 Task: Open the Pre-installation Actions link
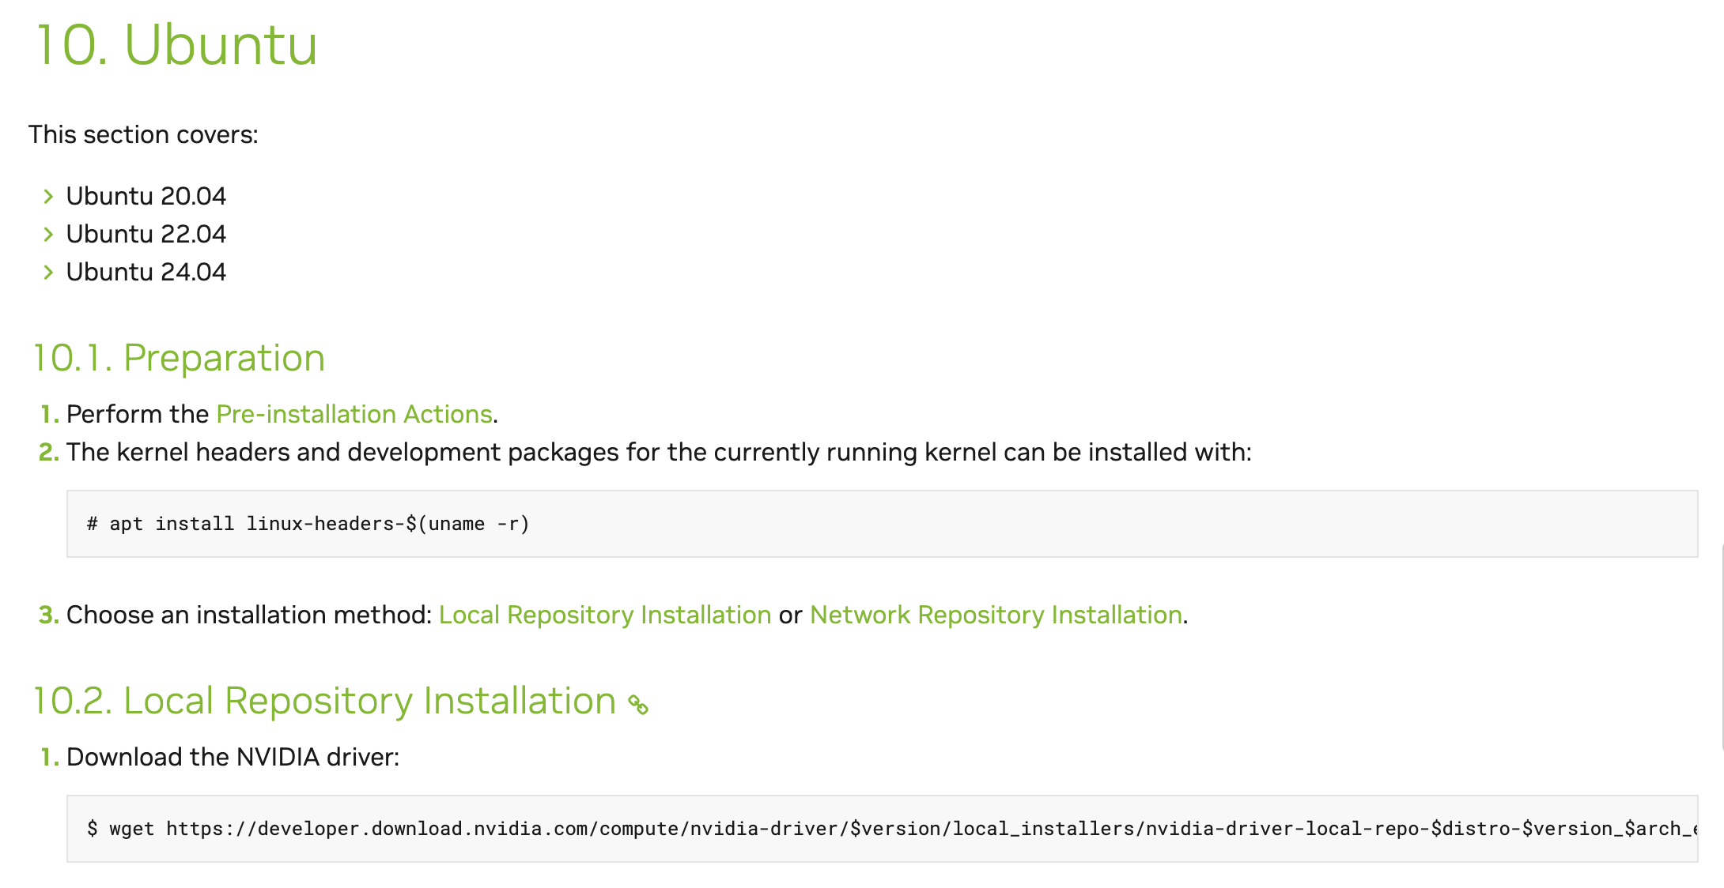click(354, 414)
